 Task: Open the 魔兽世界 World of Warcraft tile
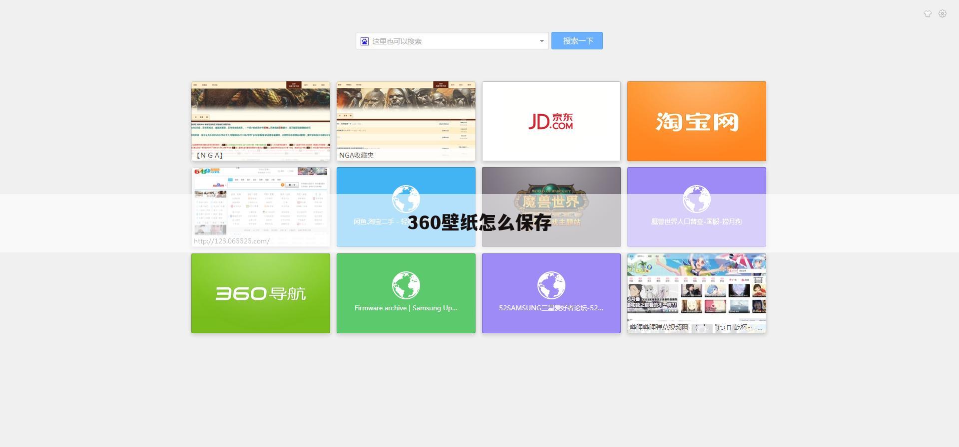pos(551,207)
